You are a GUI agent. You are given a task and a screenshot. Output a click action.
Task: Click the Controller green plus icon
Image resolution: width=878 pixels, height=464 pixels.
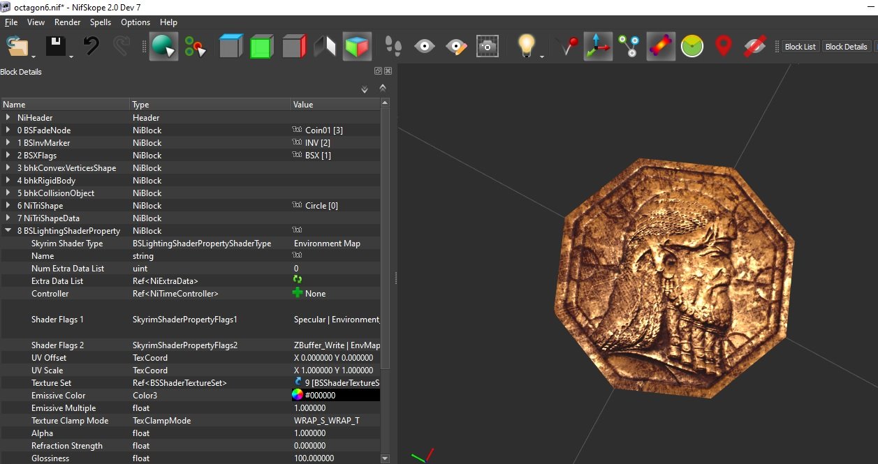tap(298, 294)
